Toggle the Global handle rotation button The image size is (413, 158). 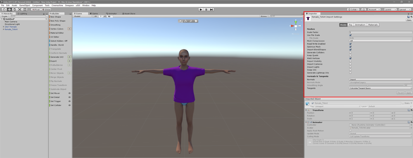[46, 9]
